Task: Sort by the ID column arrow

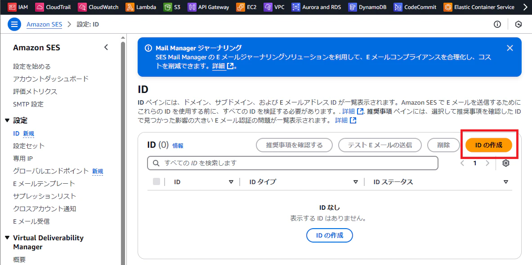Action: (232, 182)
